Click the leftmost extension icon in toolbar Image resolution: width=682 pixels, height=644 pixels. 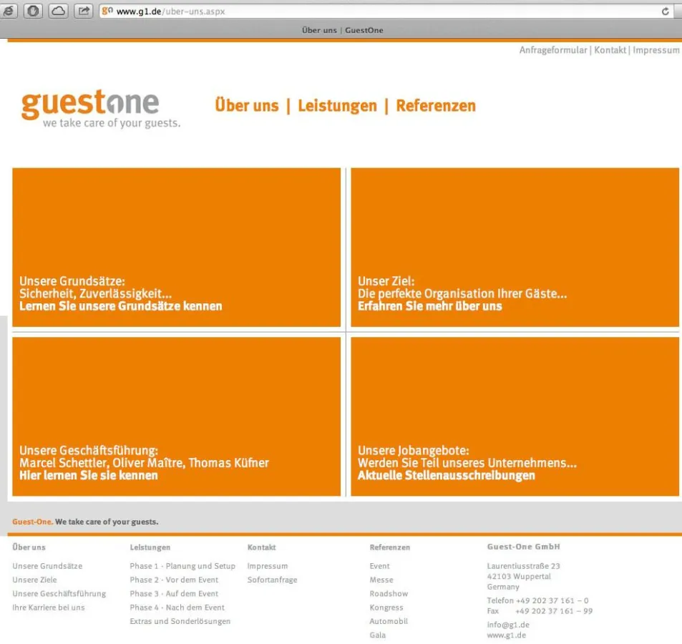pos(9,11)
